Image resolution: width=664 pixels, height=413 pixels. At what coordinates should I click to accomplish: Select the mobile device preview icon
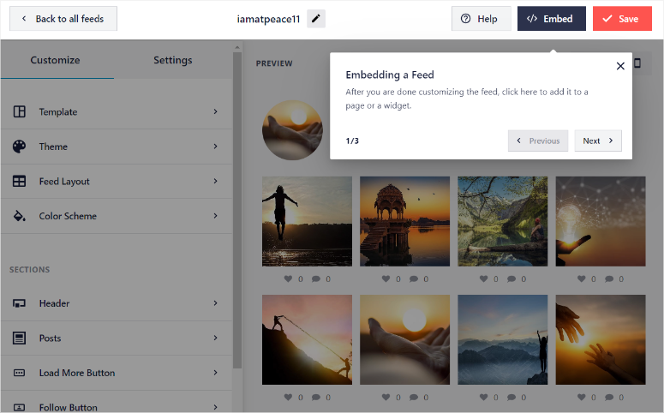click(637, 63)
